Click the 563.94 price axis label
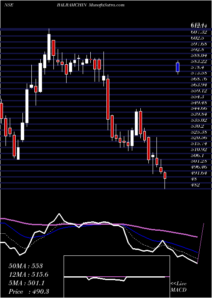Viewport: 212px width, 298px height. tap(199, 85)
